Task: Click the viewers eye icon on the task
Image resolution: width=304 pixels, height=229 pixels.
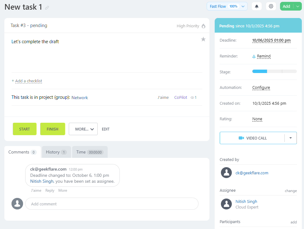Action: pos(192,97)
